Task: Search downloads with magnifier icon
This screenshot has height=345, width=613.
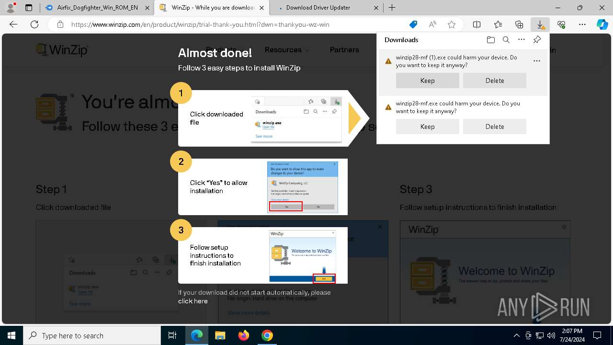Action: tap(506, 40)
